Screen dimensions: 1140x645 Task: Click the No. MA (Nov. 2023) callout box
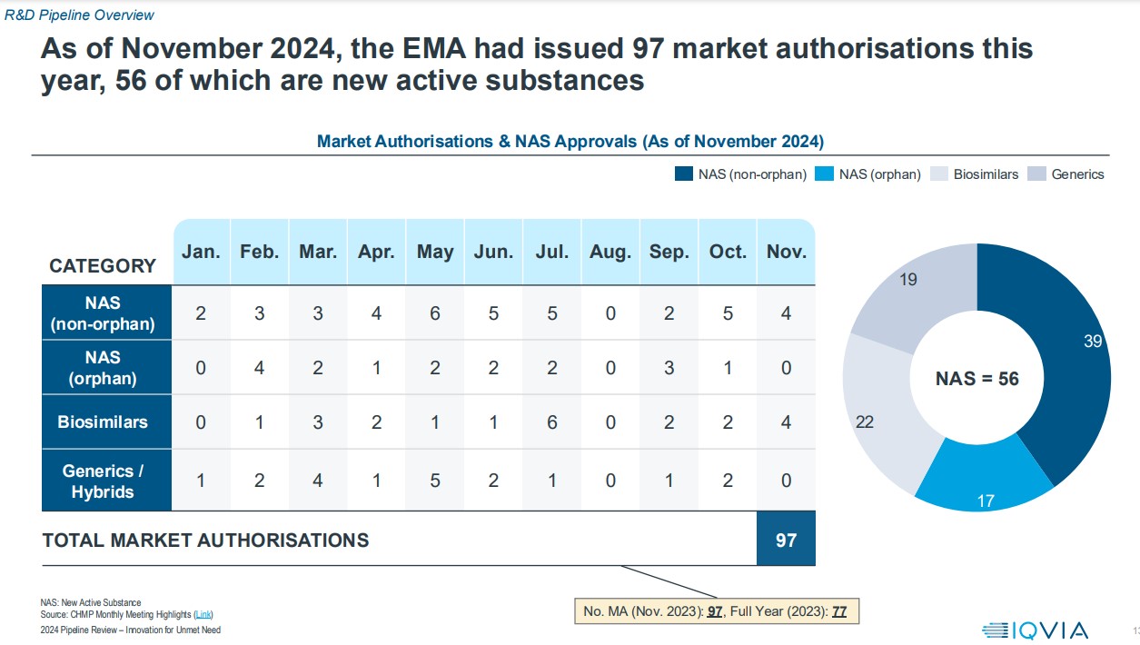[x=716, y=611]
